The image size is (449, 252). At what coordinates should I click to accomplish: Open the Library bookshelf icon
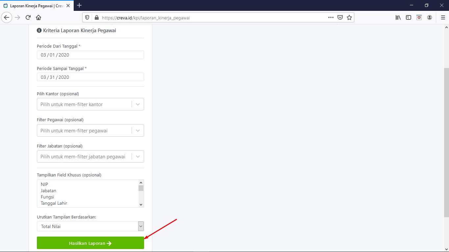(398, 17)
